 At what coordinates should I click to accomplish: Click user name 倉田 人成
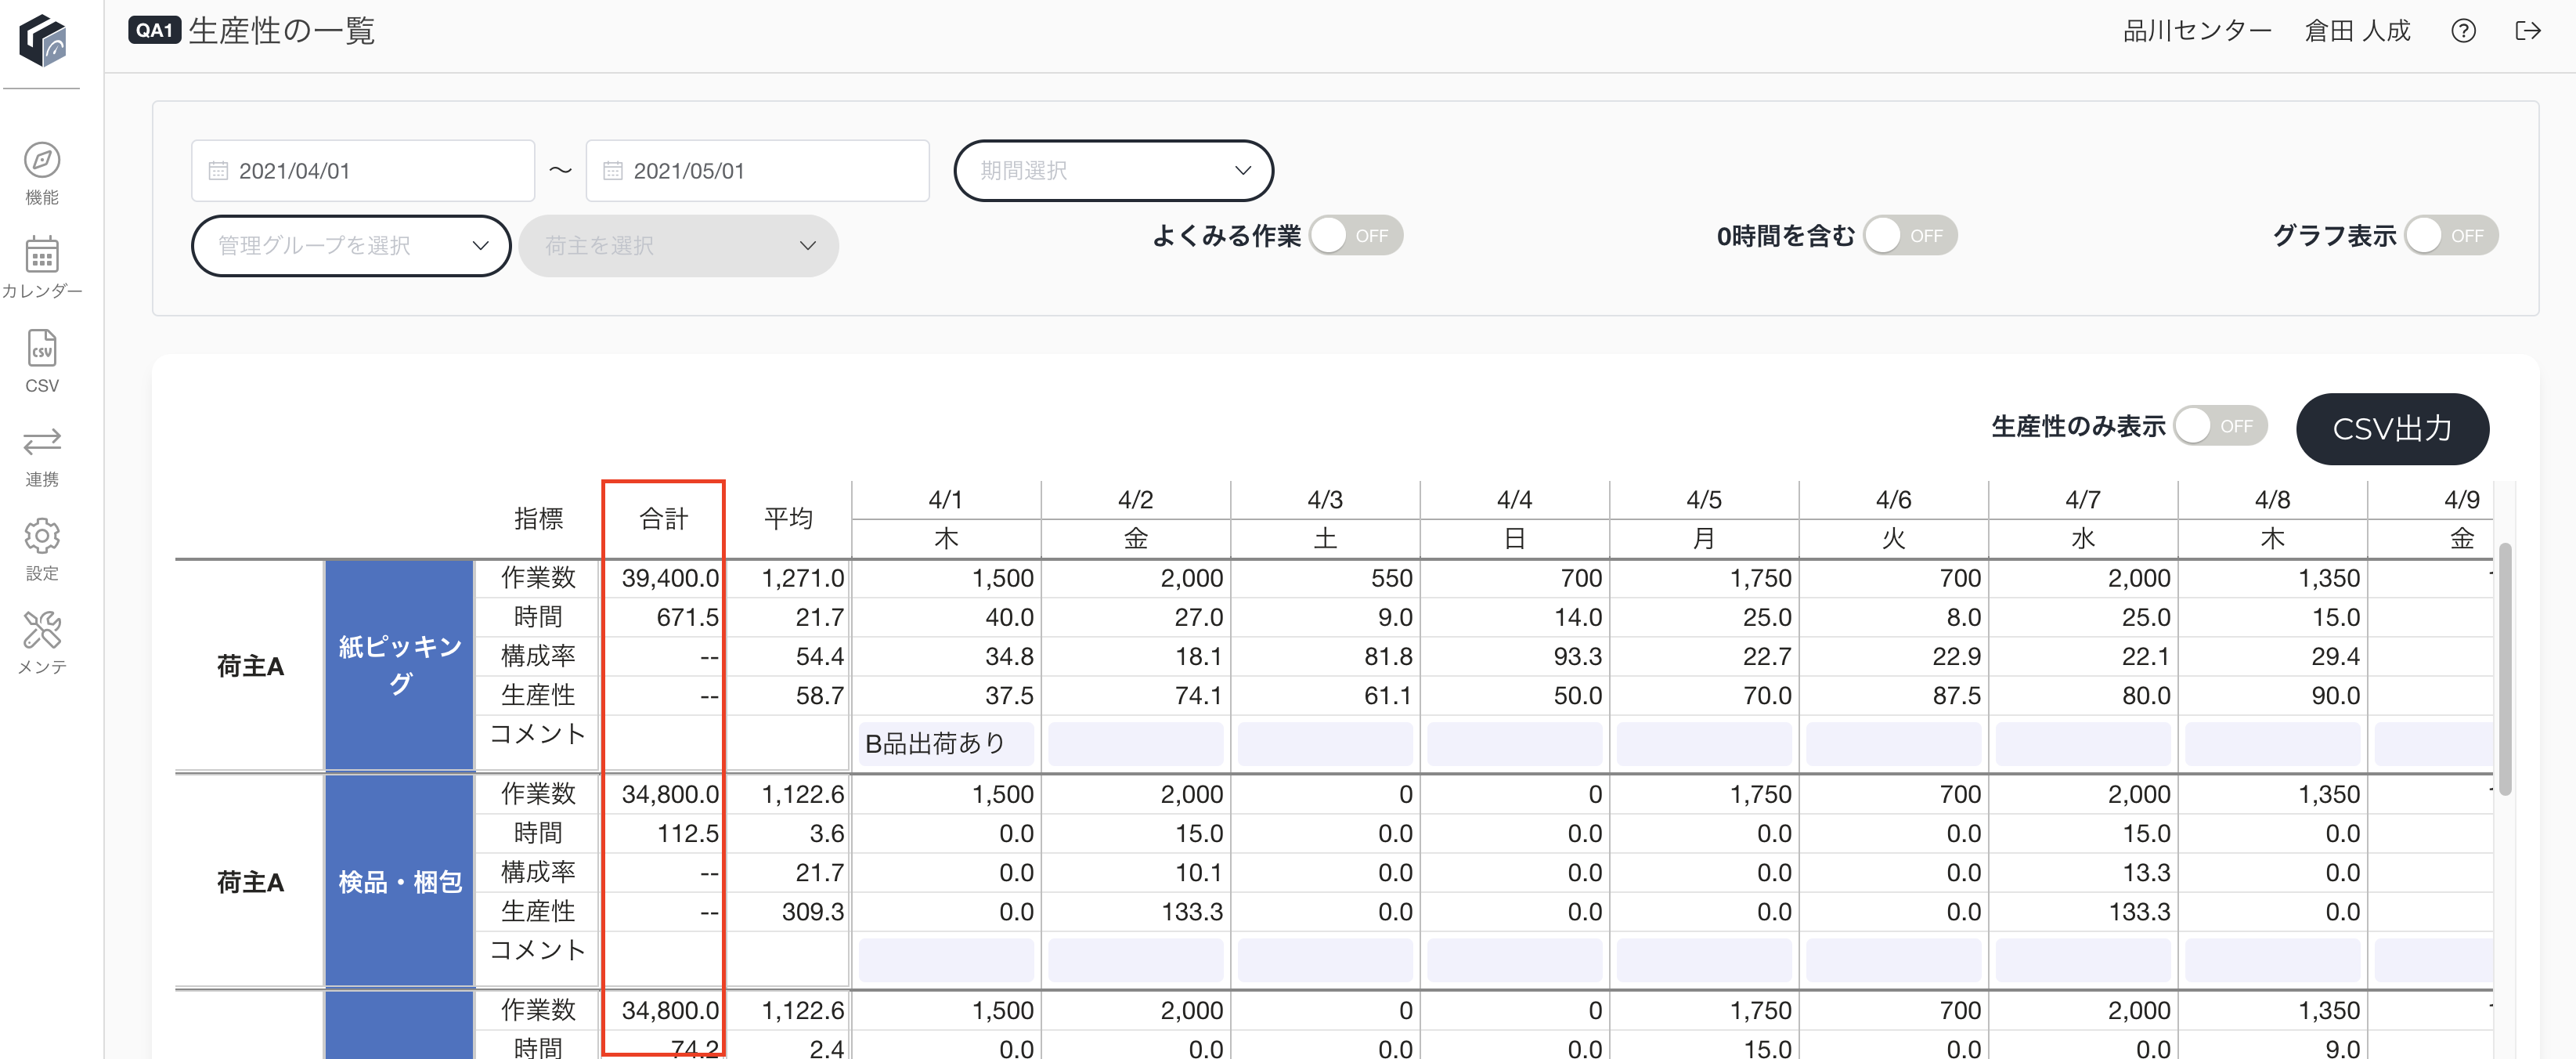coord(2357,31)
